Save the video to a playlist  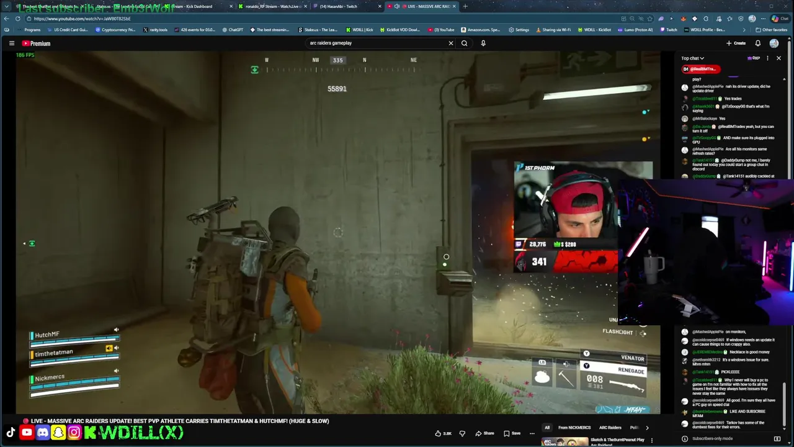[x=512, y=433]
